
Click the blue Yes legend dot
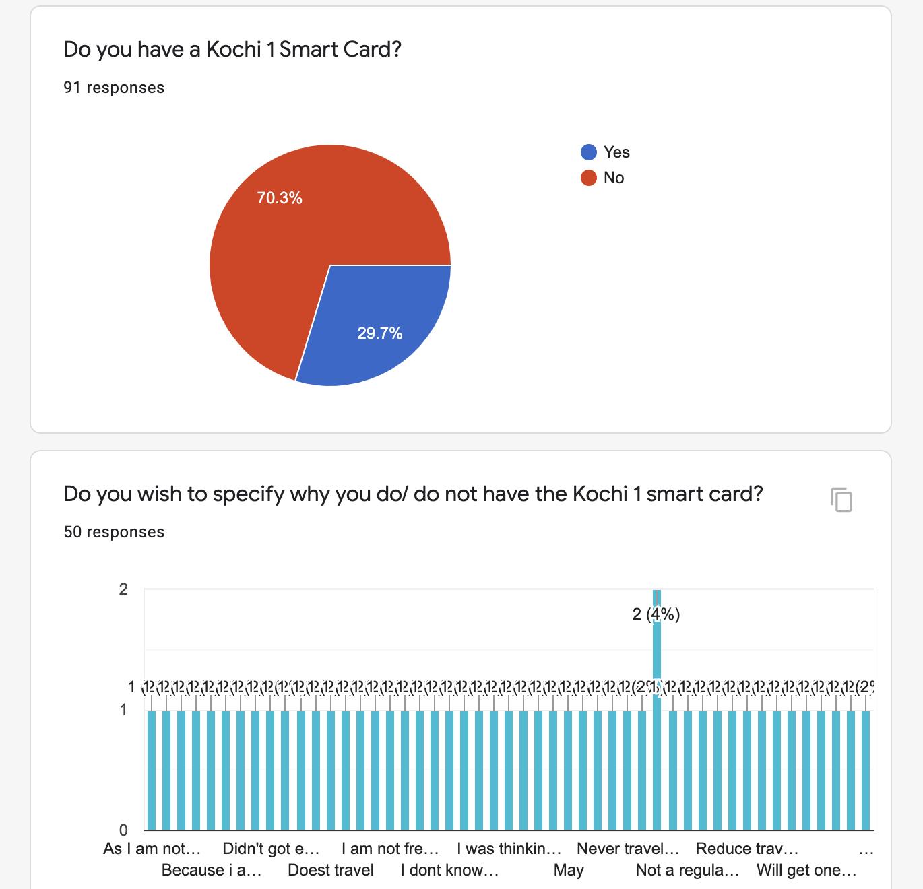(x=588, y=152)
